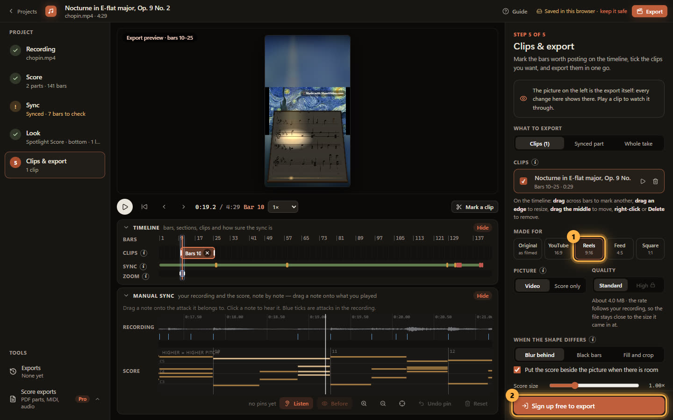Play the recording
The height and width of the screenshot is (420, 673).
[125, 207]
